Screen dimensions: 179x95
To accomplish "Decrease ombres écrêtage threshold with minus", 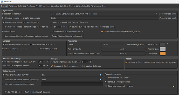I will [x=44, y=66].
